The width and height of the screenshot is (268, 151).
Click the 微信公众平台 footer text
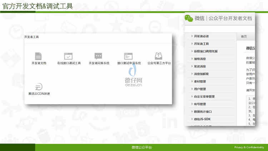point(142,147)
